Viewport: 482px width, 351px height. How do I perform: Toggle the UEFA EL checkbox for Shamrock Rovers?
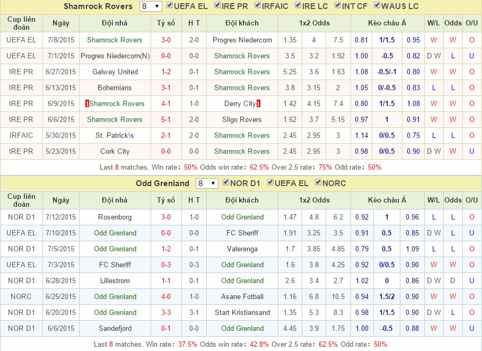point(169,5)
